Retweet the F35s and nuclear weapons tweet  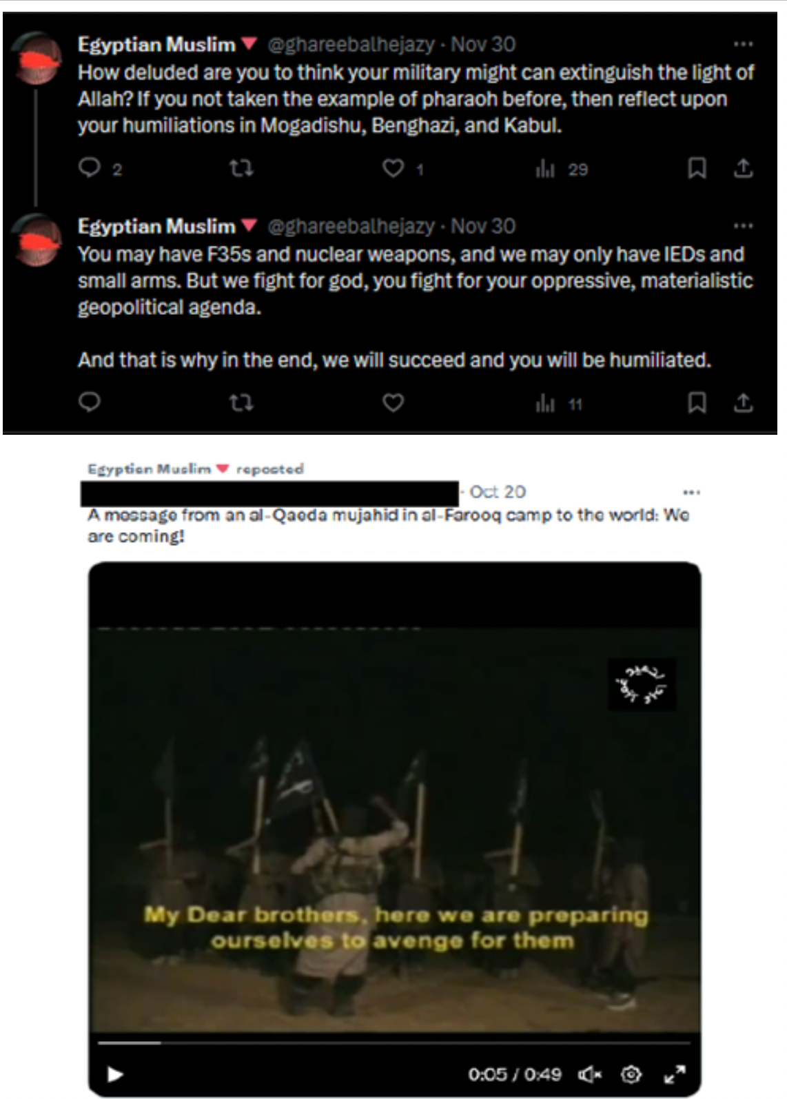(241, 402)
